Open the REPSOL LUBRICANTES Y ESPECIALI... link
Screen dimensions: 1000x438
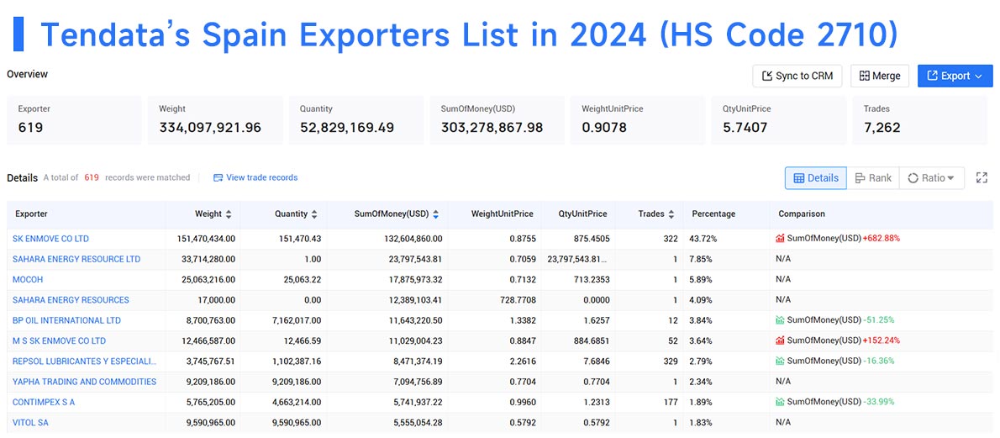85,361
